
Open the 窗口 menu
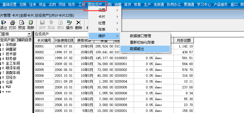[x=234, y=4]
